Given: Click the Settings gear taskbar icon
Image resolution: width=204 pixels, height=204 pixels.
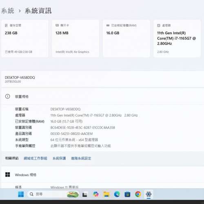Looking at the screenshot, I should click(x=149, y=194).
